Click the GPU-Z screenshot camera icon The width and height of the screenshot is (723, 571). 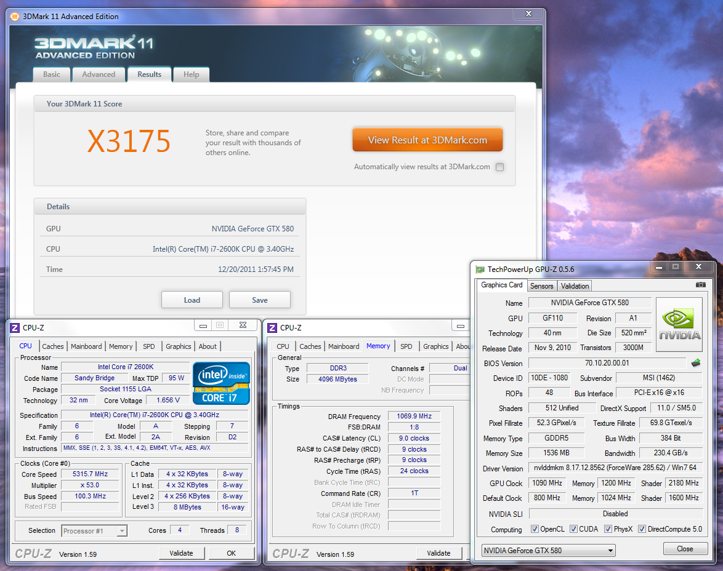(x=700, y=285)
